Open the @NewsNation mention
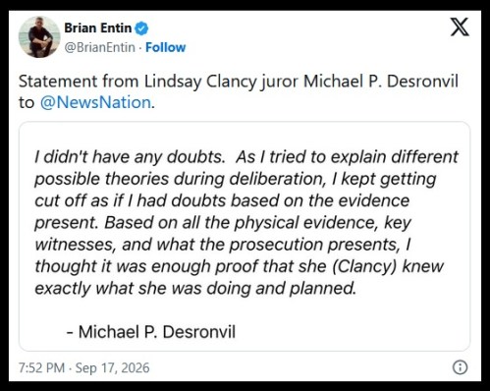 click(96, 102)
